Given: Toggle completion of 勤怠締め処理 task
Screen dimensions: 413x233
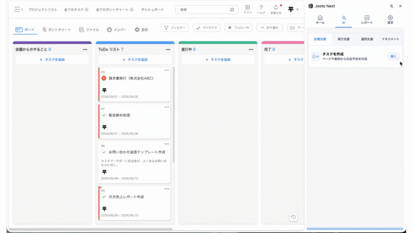Looking at the screenshot, I should pos(104,115).
